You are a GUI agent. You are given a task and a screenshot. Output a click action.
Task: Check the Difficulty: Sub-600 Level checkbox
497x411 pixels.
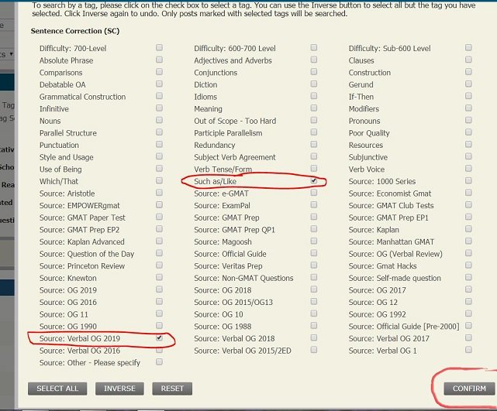coord(468,47)
